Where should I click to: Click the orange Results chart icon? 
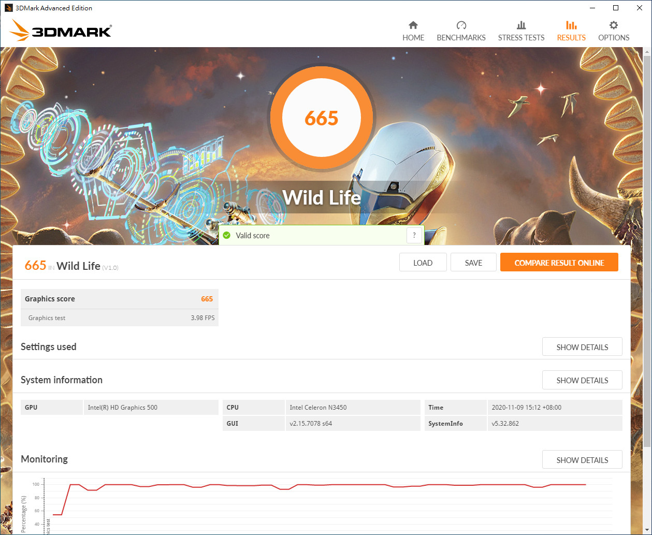tap(571, 25)
